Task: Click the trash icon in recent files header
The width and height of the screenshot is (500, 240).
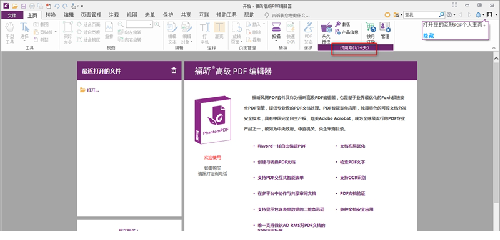Action: pyautogui.click(x=174, y=70)
